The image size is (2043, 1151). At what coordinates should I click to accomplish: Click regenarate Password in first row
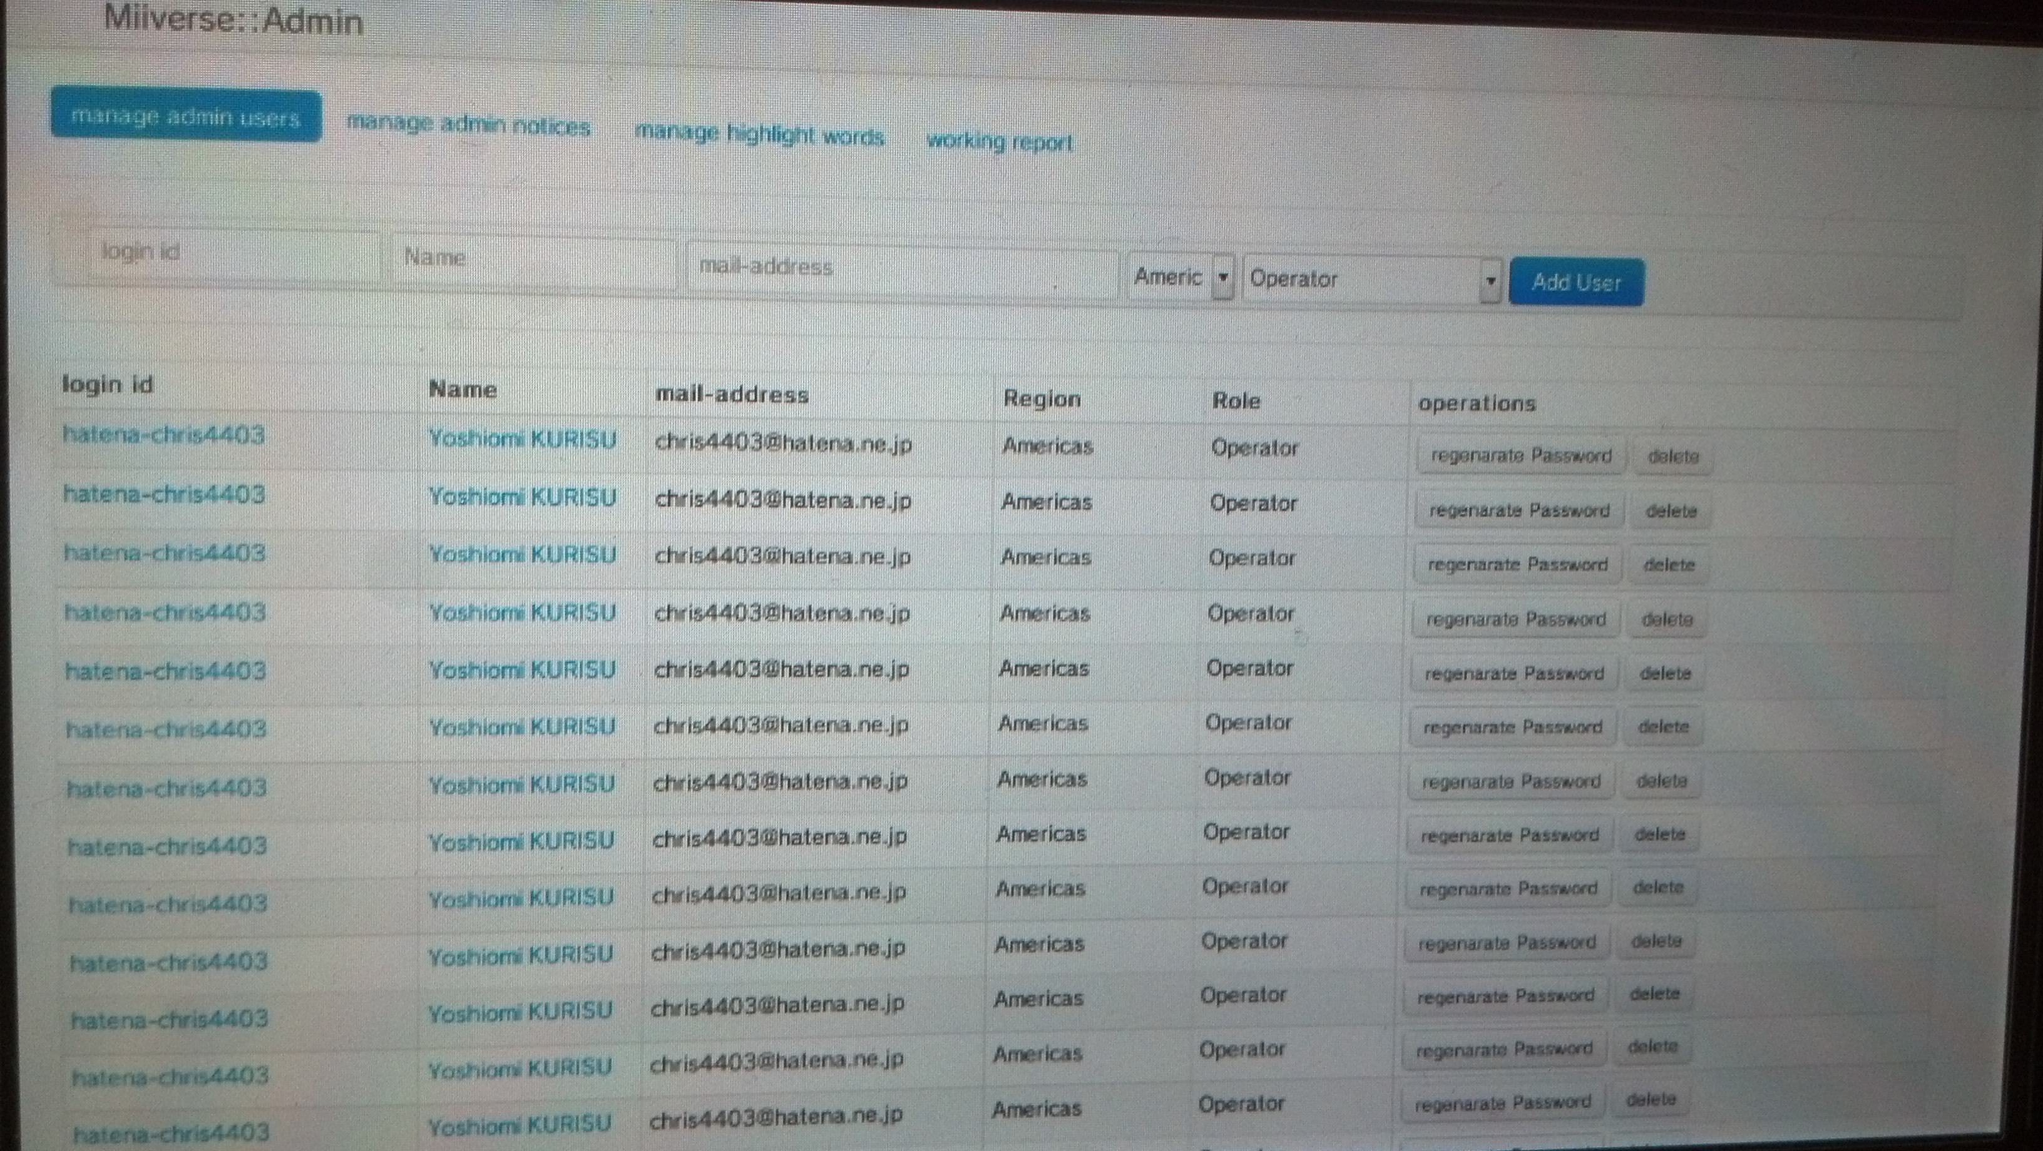1520,456
